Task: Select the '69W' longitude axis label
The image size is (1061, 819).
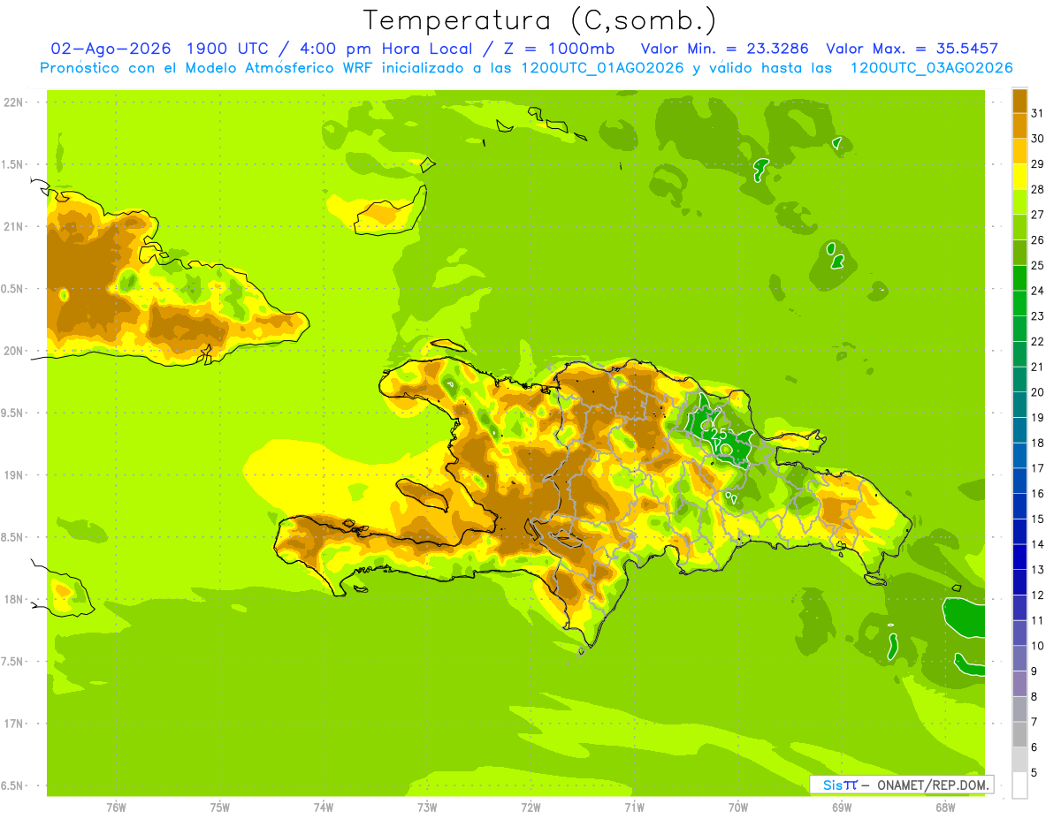Action: 842,807
